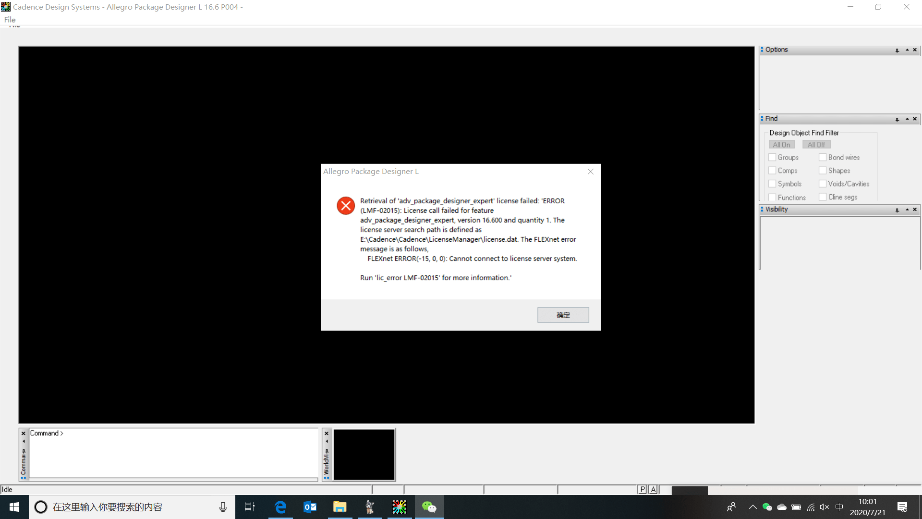Open the File menu
The height and width of the screenshot is (519, 922).
[x=10, y=20]
